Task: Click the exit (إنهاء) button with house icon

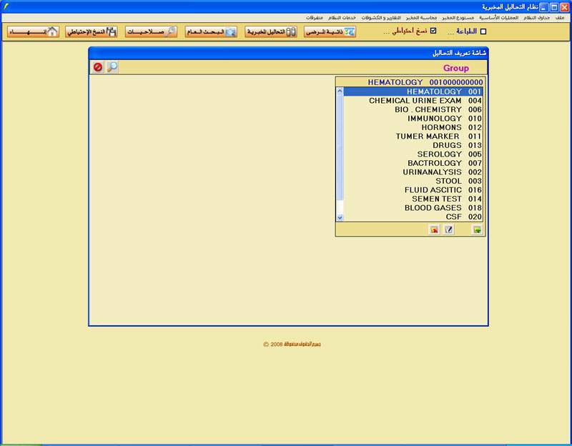Action: (x=33, y=32)
